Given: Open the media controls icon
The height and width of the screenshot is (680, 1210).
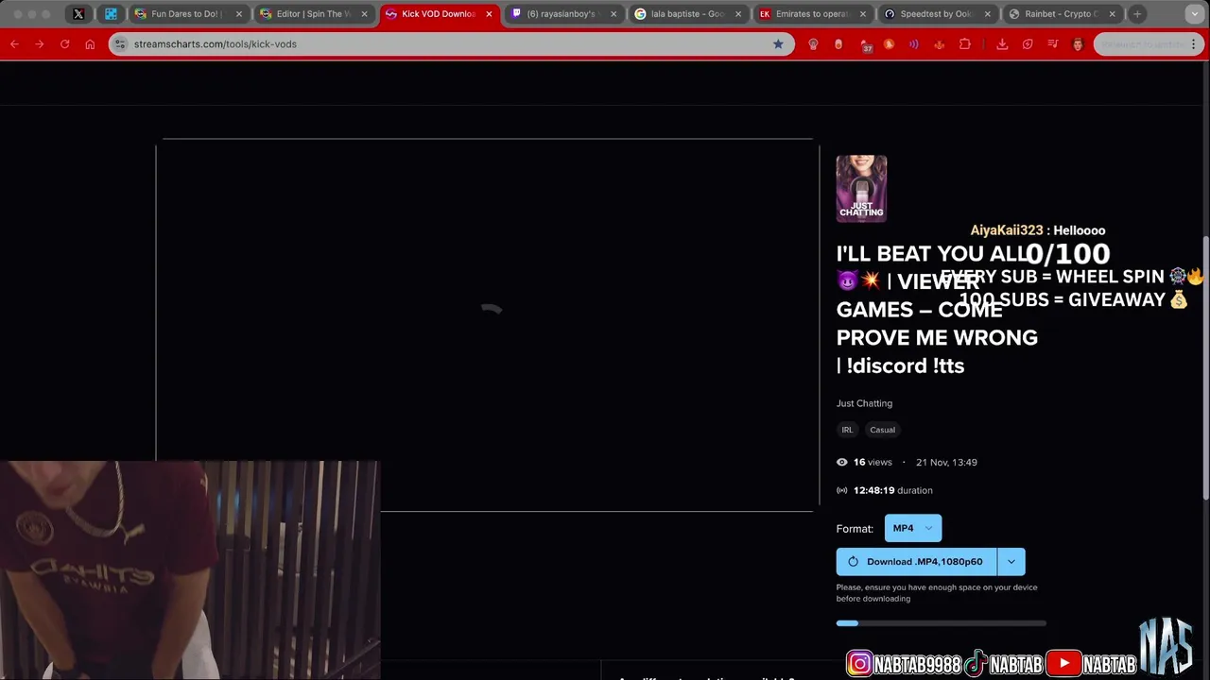Looking at the screenshot, I should tap(1052, 44).
